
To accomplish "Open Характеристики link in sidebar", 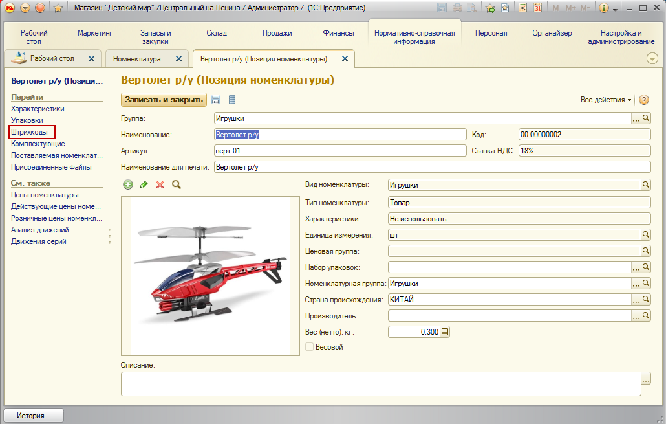I will (38, 109).
